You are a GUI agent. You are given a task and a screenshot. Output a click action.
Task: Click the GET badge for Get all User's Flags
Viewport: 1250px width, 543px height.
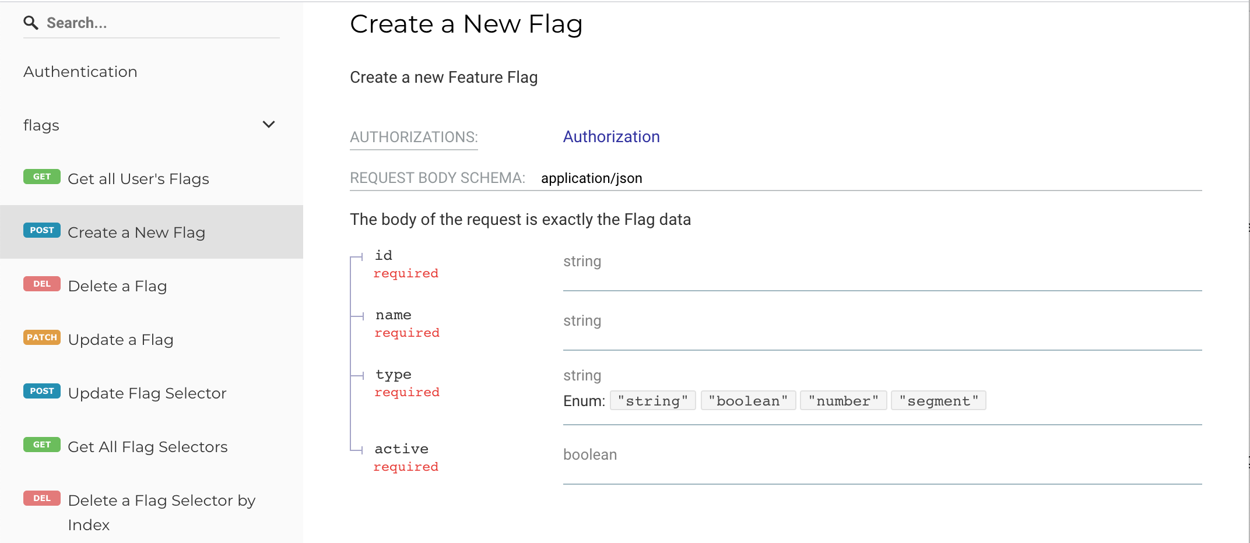pos(41,177)
